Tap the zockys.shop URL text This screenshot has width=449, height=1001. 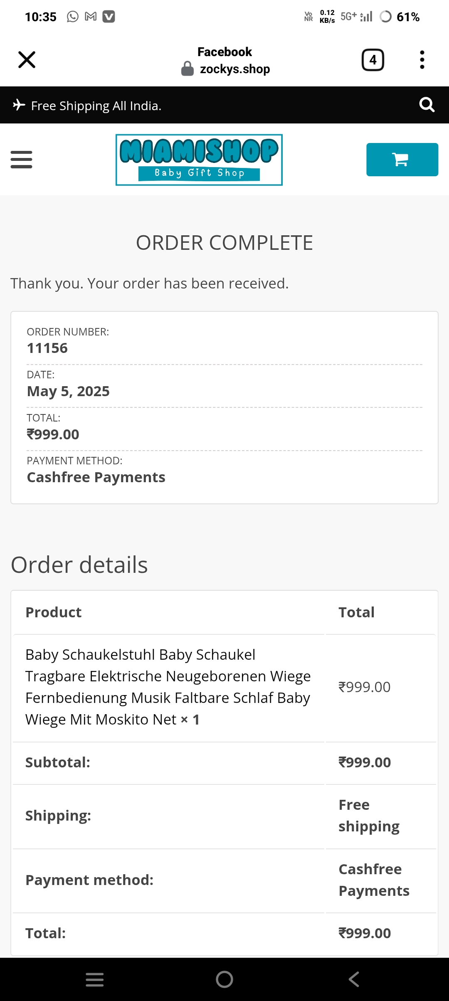coord(235,69)
